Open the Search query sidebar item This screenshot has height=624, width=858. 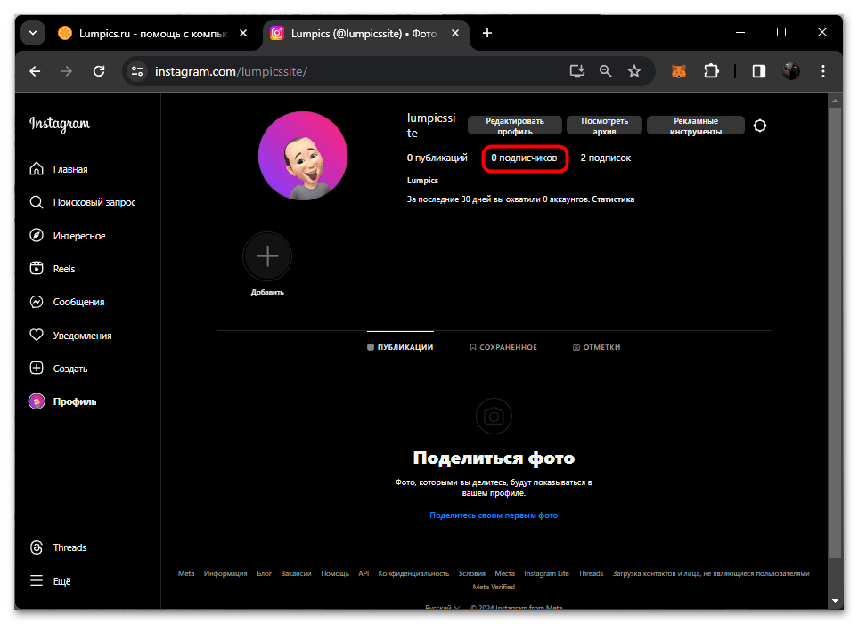point(82,202)
